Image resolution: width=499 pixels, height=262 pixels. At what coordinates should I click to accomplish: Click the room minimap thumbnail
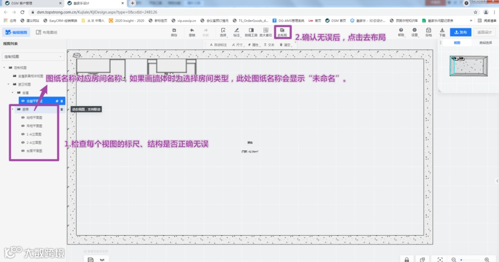tap(469, 66)
